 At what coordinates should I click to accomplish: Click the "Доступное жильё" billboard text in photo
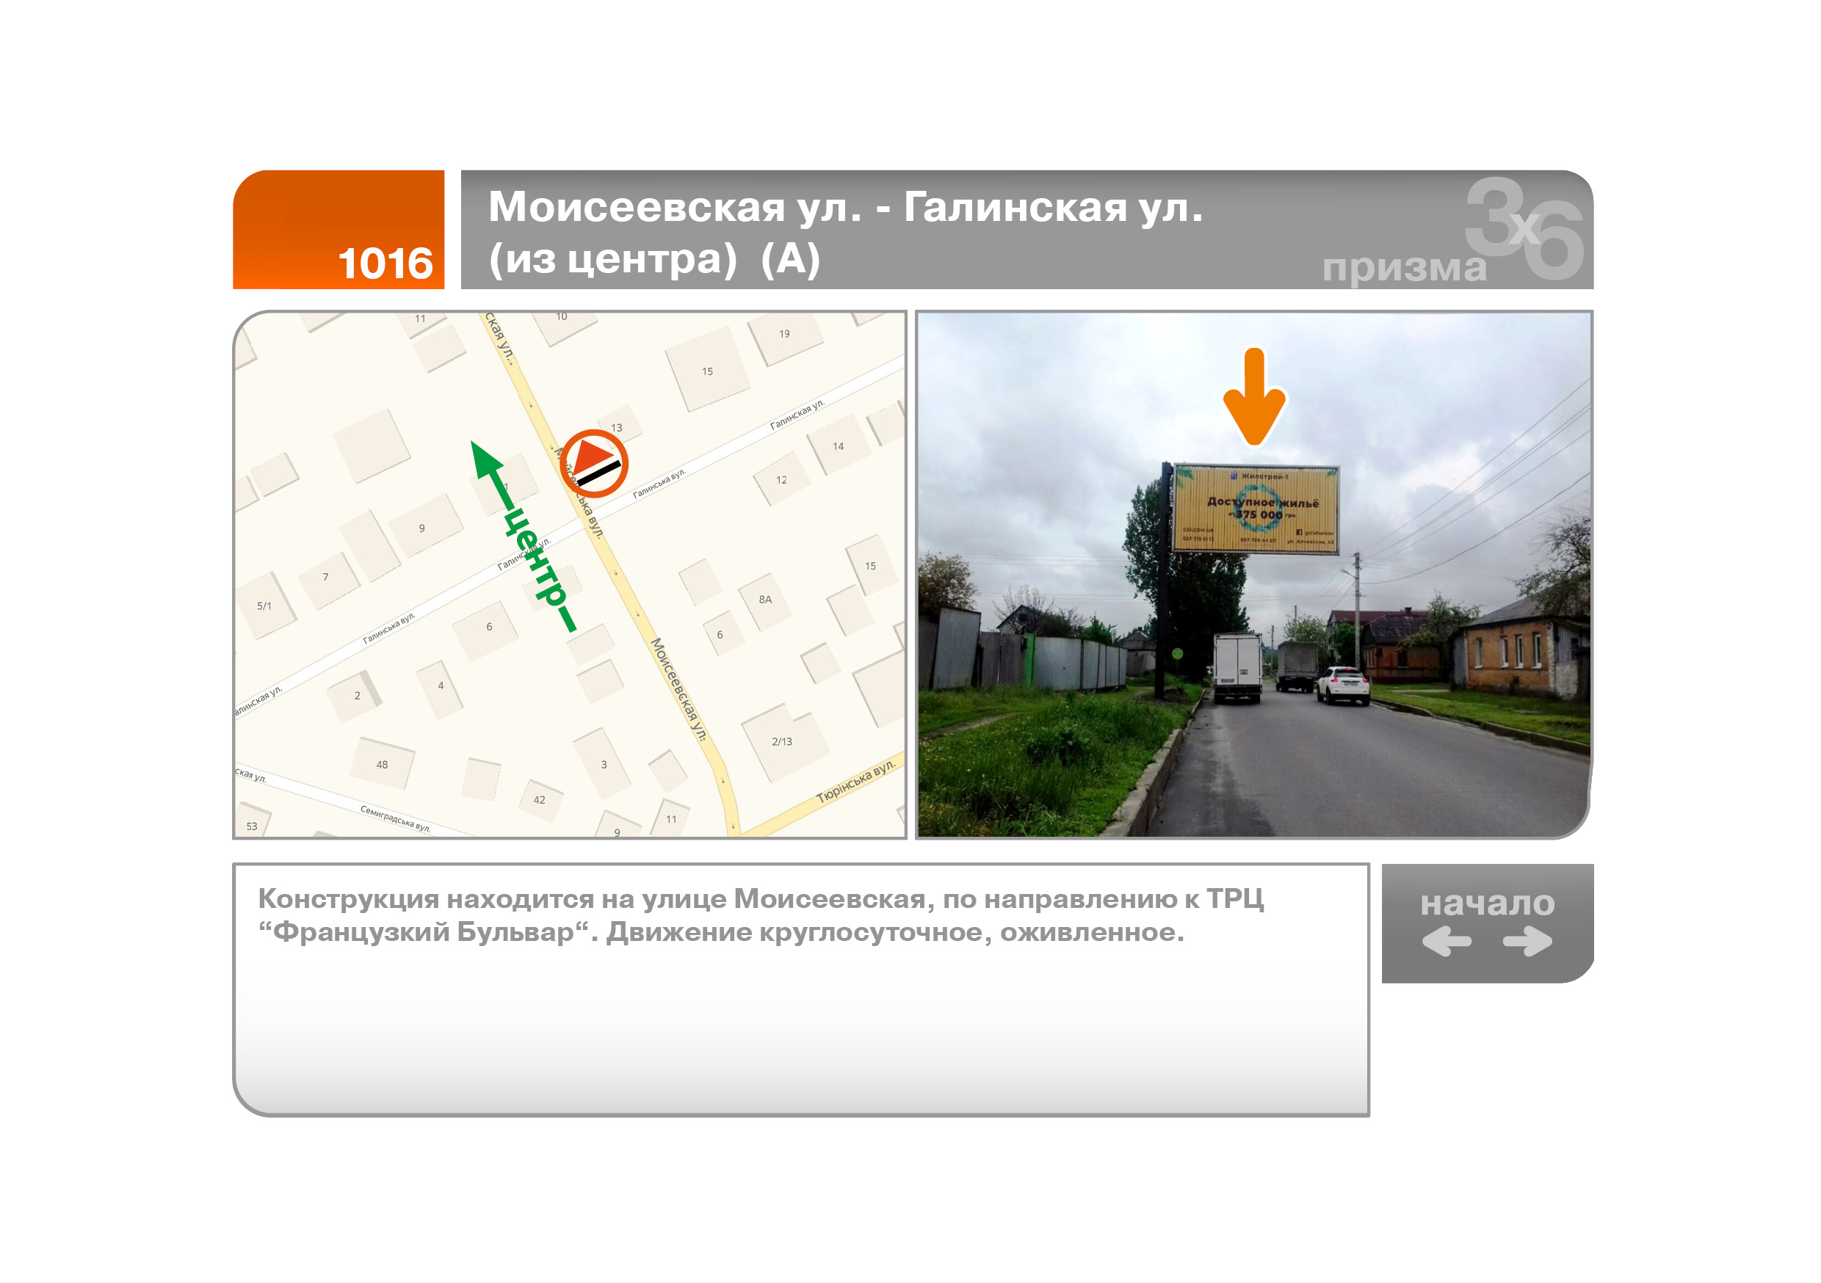1263,502
